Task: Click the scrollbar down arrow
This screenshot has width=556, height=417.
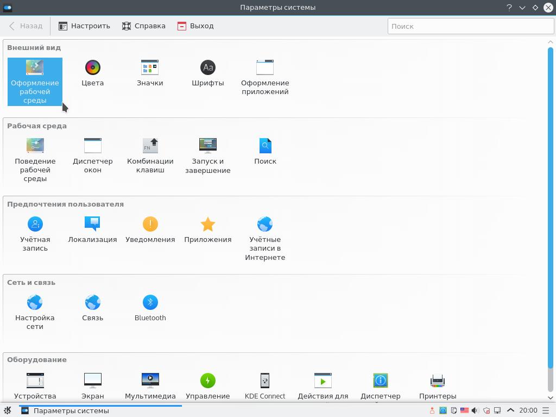Action: (x=551, y=397)
